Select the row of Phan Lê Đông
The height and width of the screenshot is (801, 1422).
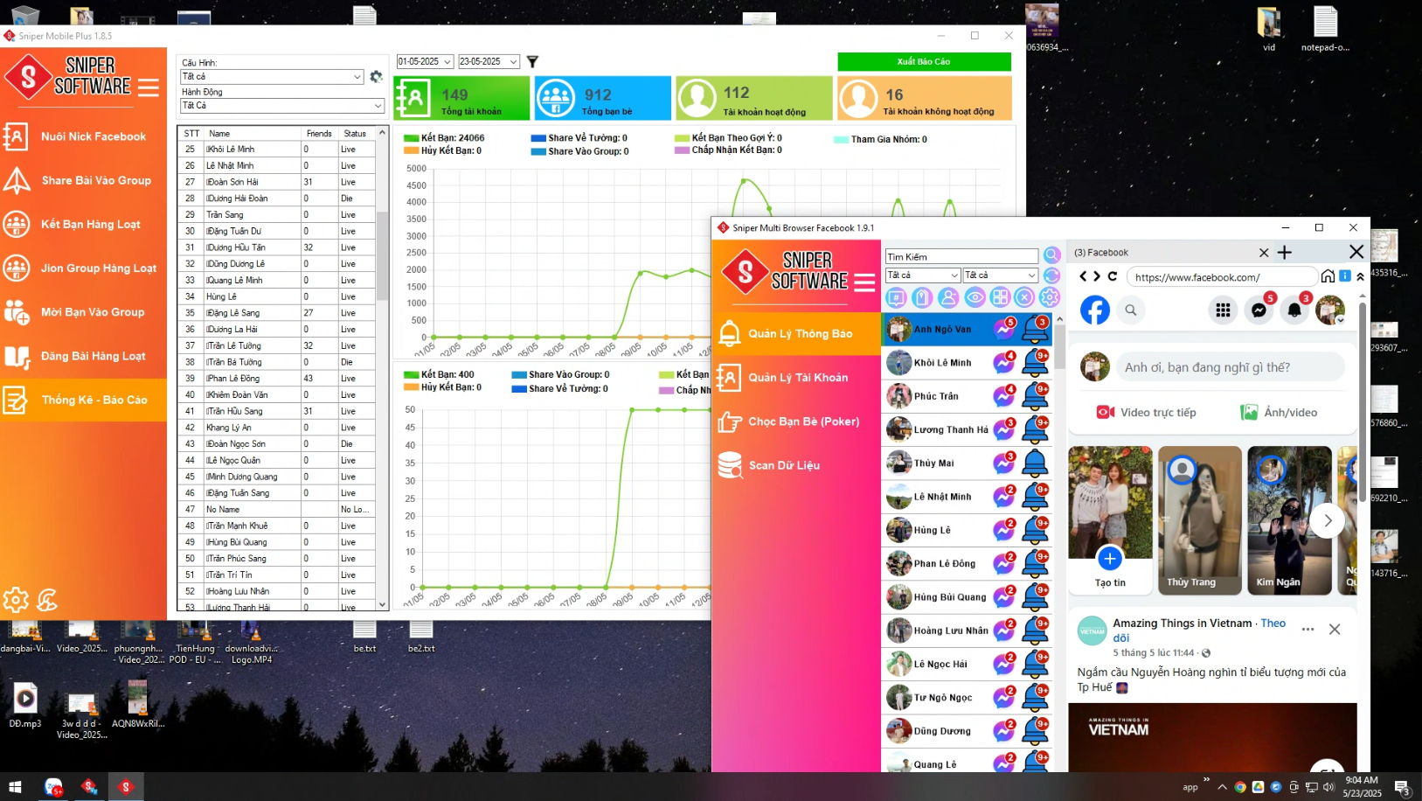coord(277,378)
